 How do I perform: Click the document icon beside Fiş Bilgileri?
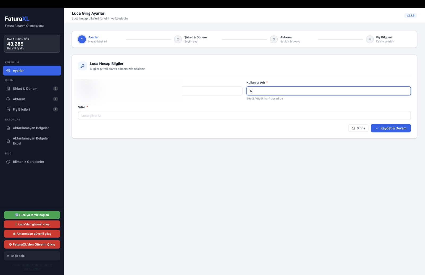coord(8,109)
